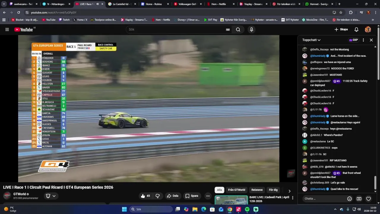The image size is (380, 214).
Task: Click the browser address bar
Action: click(x=178, y=12)
